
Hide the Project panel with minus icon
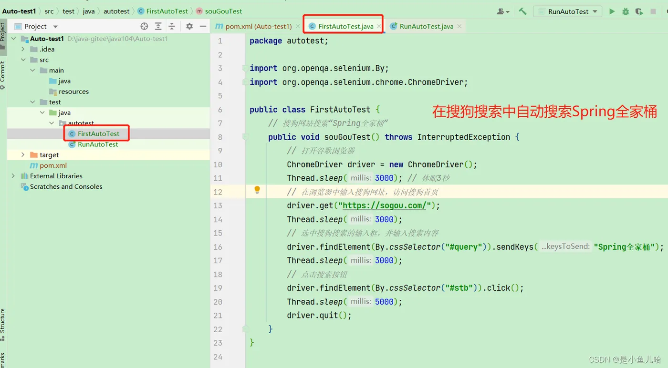pos(203,26)
